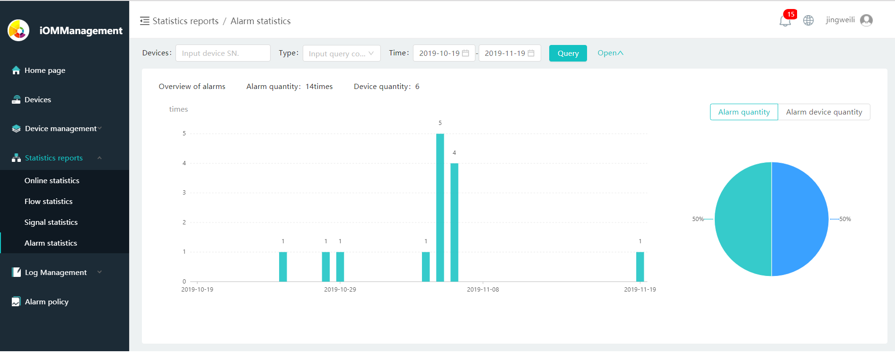This screenshot has height=355, width=895.
Task: Collapse sidebar with the menu fold icon
Action: pos(145,21)
